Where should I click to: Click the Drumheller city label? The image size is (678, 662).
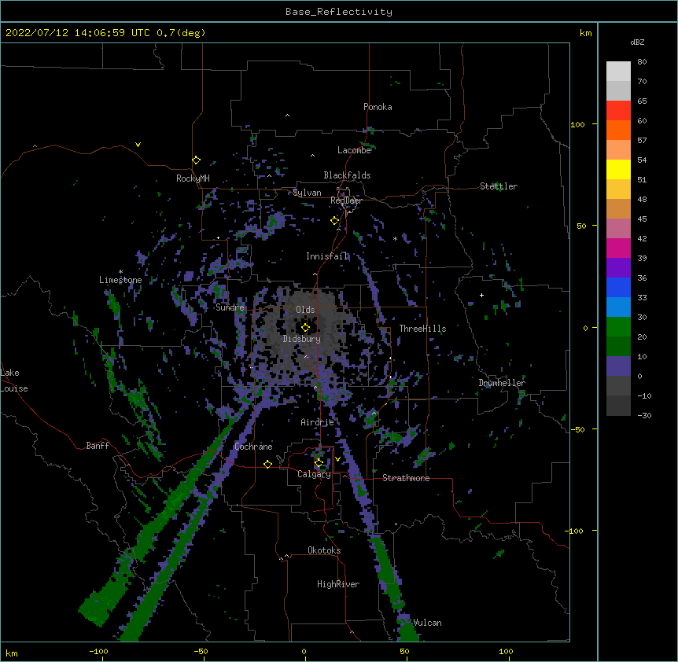[502, 383]
